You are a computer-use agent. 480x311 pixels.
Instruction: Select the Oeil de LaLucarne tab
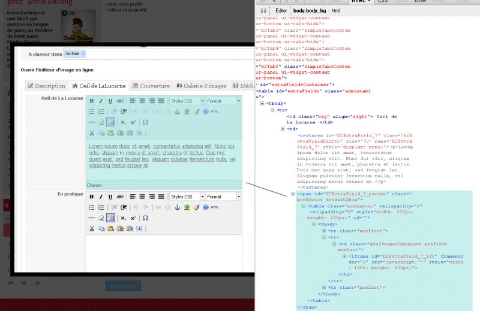[99, 86]
